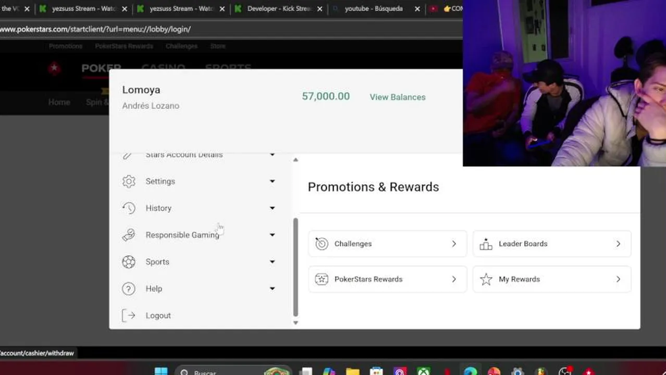Click the History clock icon
Image resolution: width=666 pixels, height=375 pixels.
129,208
